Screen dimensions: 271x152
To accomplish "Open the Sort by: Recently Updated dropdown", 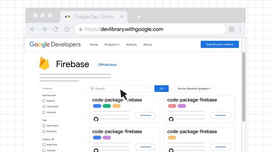I will coord(194,89).
